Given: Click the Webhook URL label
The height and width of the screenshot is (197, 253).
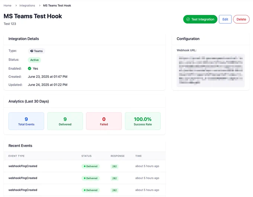Looking at the screenshot, I should tap(186, 50).
